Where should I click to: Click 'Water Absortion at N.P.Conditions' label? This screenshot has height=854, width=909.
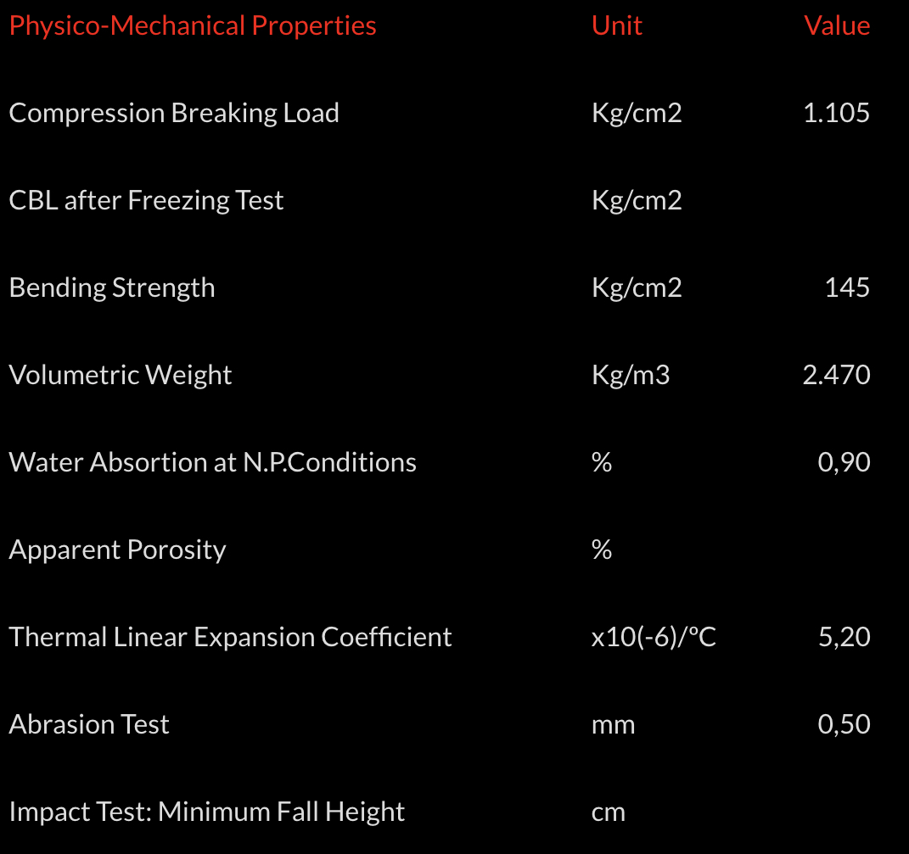[x=213, y=462]
